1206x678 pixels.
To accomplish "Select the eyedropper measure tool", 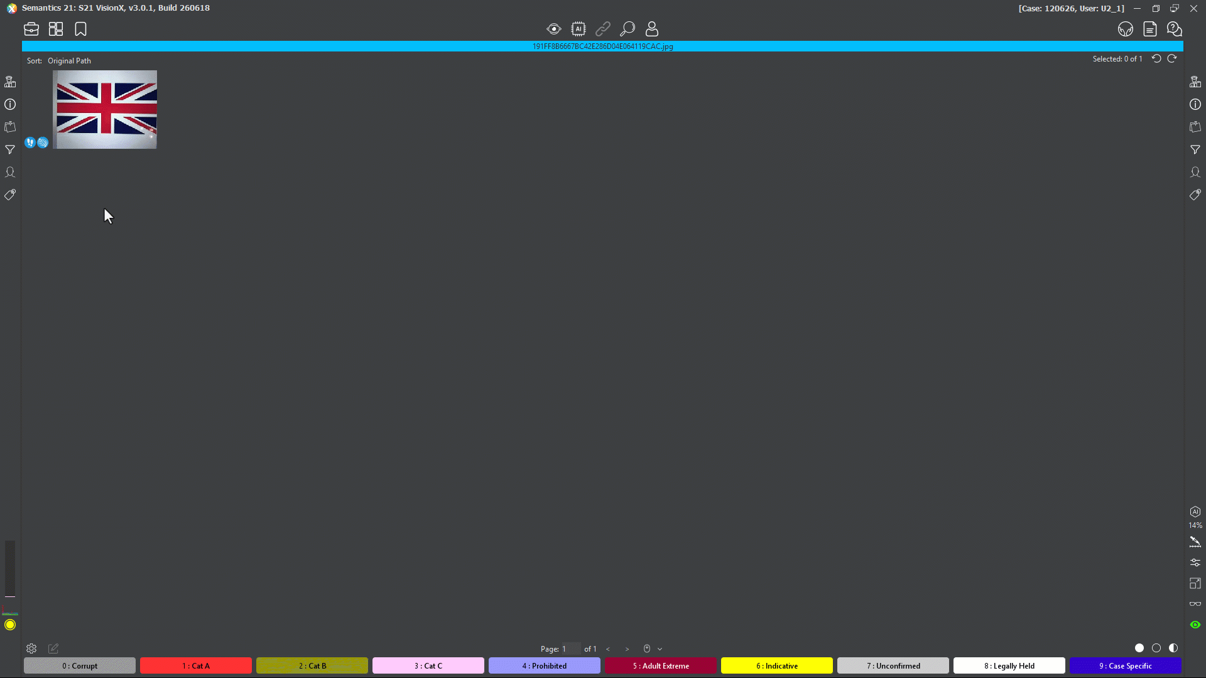I will 1195,541.
